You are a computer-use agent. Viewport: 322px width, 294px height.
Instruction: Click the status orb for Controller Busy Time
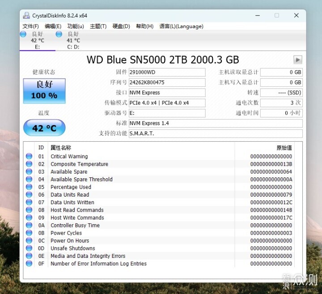pyautogui.click(x=29, y=225)
